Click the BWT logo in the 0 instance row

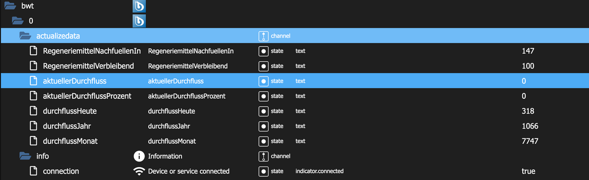pos(140,21)
